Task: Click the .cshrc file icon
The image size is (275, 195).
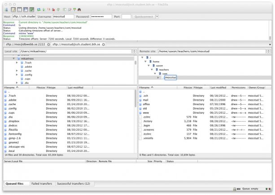Action: [x=140, y=117]
